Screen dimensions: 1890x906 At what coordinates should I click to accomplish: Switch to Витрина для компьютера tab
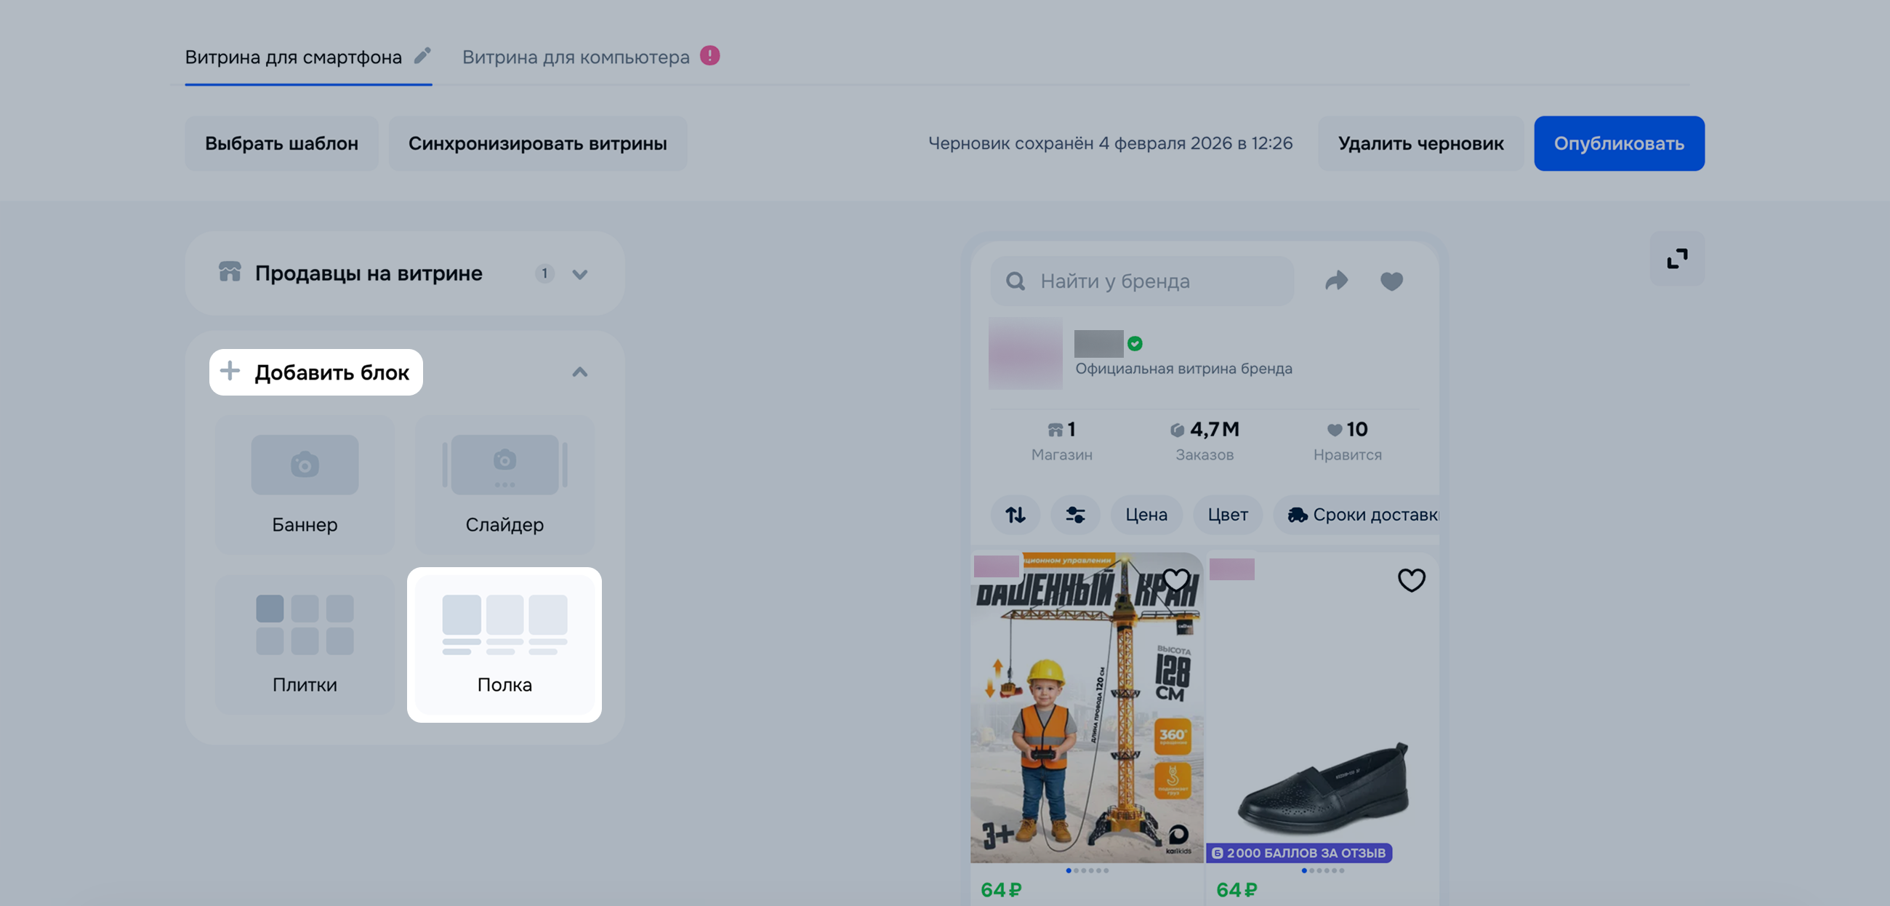pyautogui.click(x=576, y=57)
